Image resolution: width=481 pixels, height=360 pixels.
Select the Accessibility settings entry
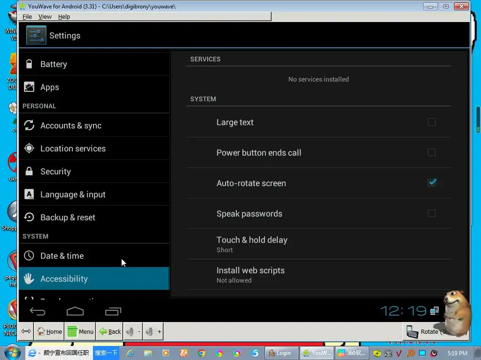click(x=94, y=278)
